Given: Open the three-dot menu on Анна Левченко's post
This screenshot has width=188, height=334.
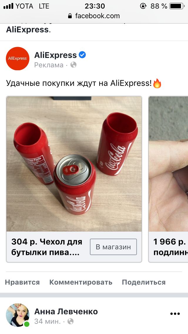Looking at the screenshot, I should coord(175,313).
